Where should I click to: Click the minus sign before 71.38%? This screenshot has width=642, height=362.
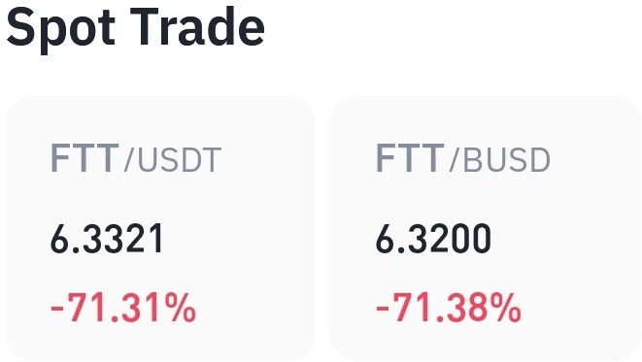383,308
